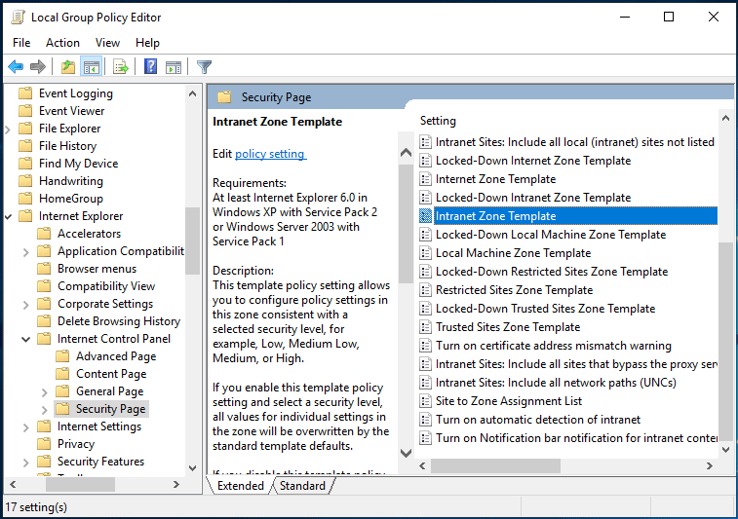The height and width of the screenshot is (519, 738).
Task: Click the policy setting link
Action: [270, 154]
